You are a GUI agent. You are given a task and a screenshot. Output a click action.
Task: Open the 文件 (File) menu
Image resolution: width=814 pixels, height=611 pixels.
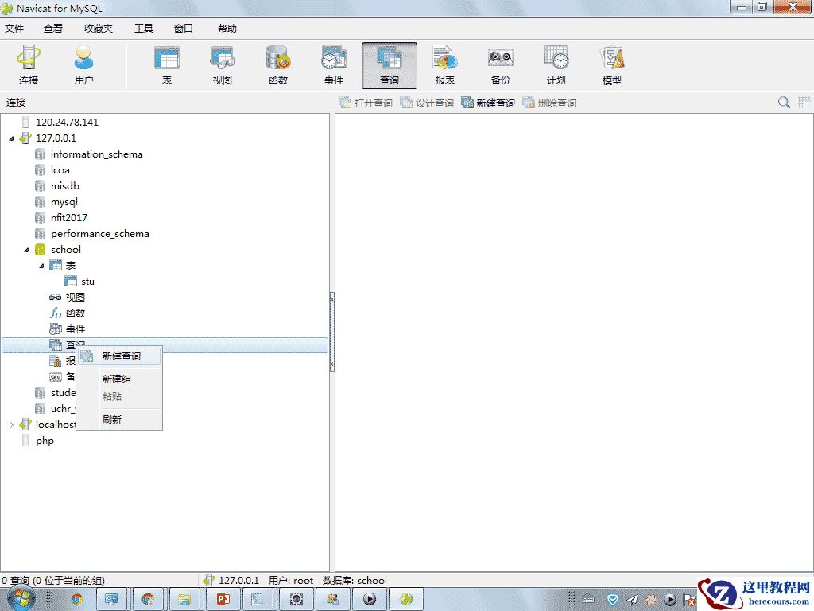click(14, 28)
